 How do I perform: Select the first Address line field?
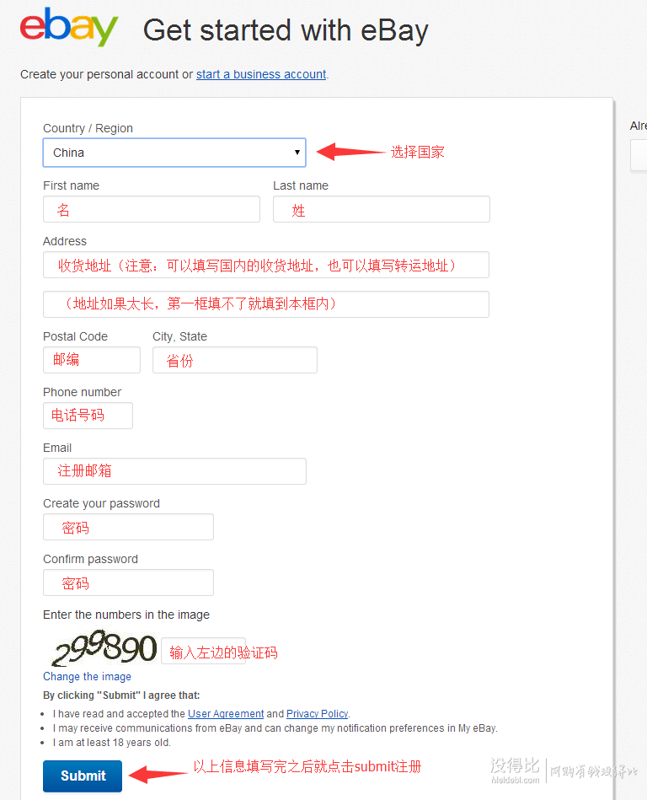[x=266, y=265]
